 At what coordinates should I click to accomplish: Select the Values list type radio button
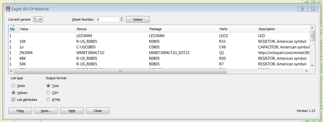click(x=13, y=93)
